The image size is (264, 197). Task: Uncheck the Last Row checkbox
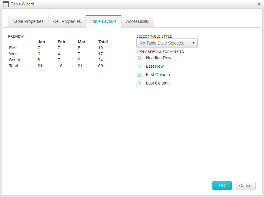139,66
